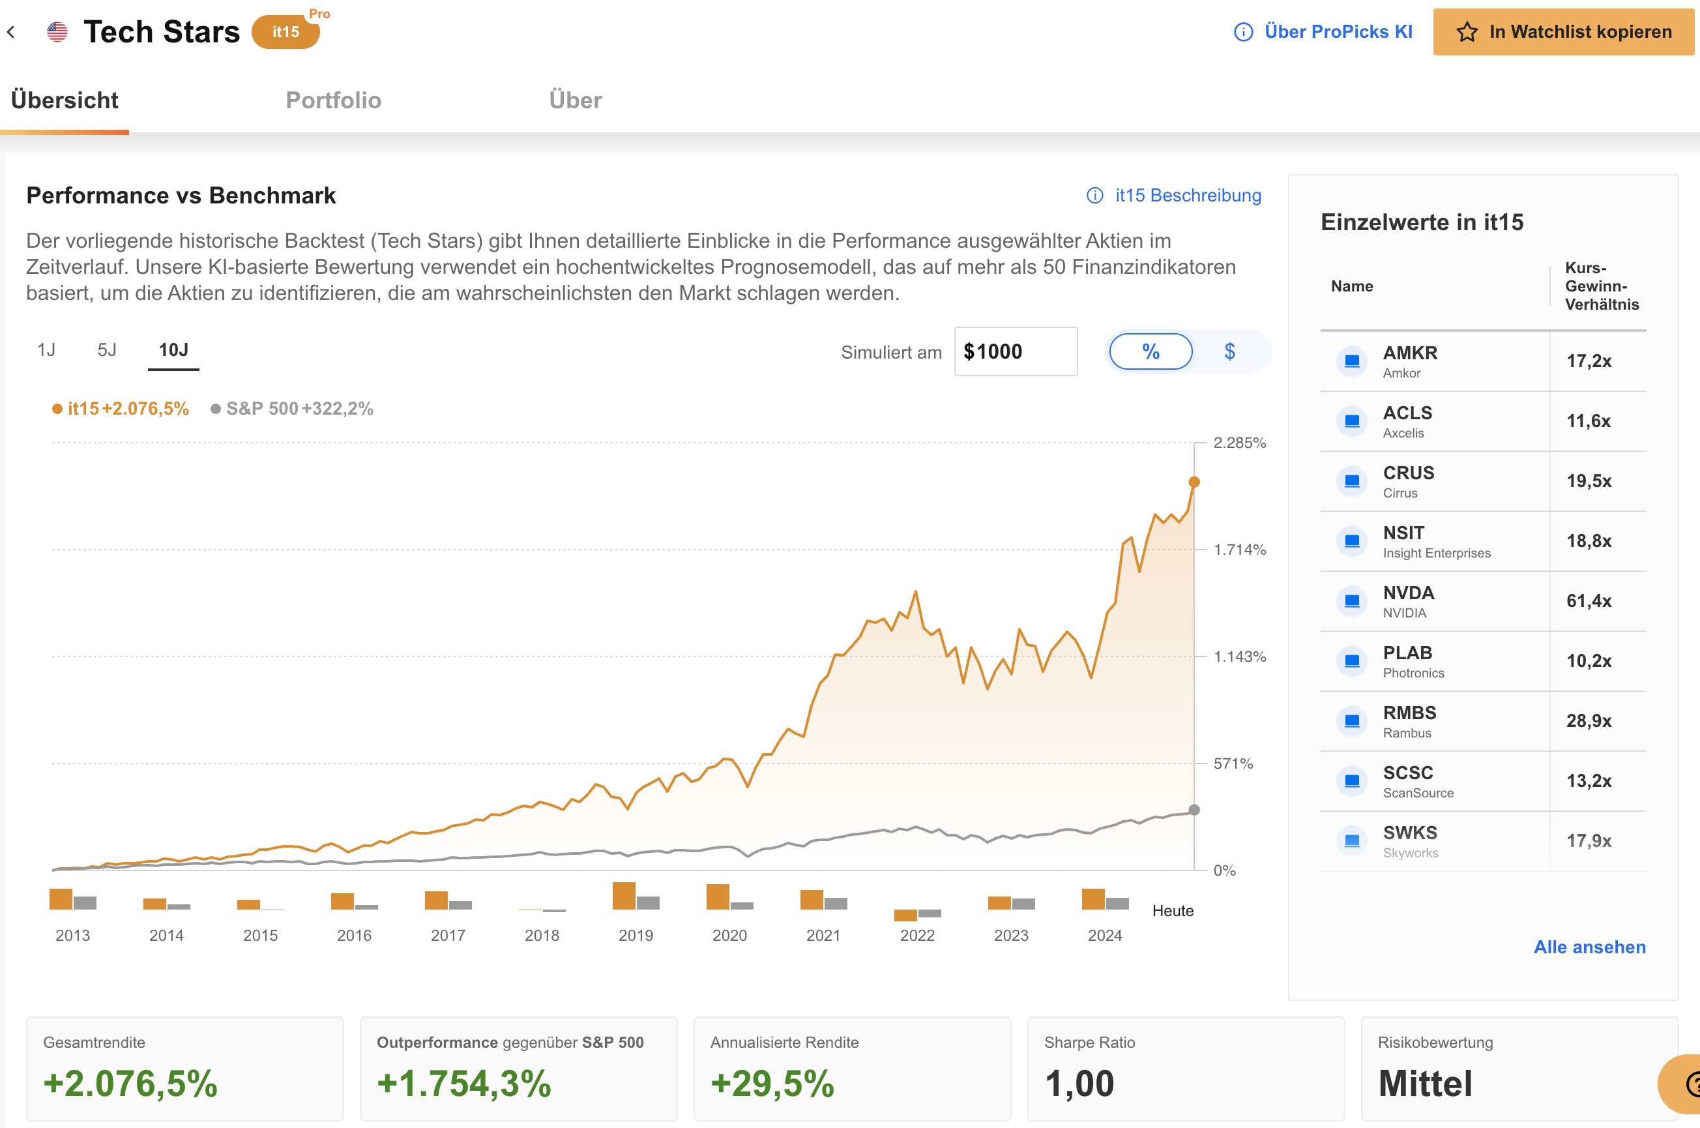The width and height of the screenshot is (1700, 1128).
Task: Switch to the Über tab
Action: point(576,100)
